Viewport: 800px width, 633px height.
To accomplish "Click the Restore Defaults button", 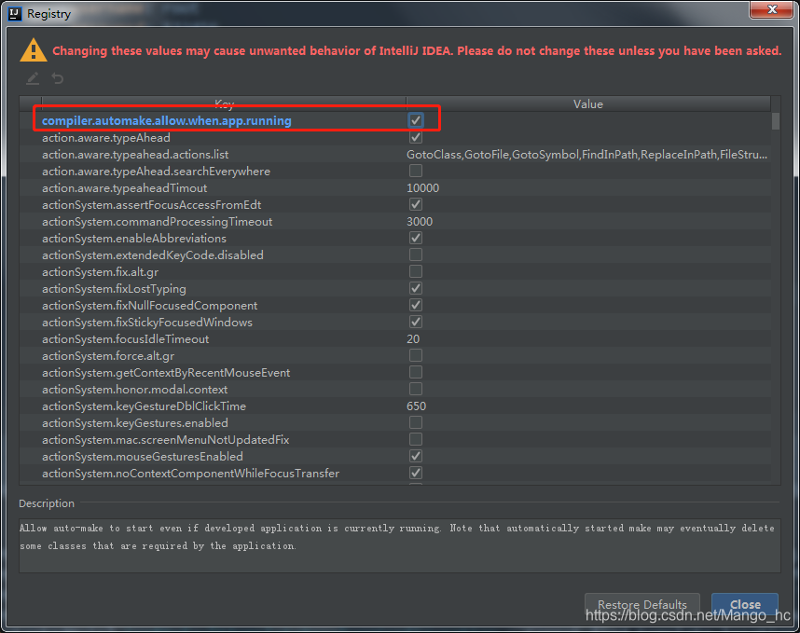I will tap(641, 604).
